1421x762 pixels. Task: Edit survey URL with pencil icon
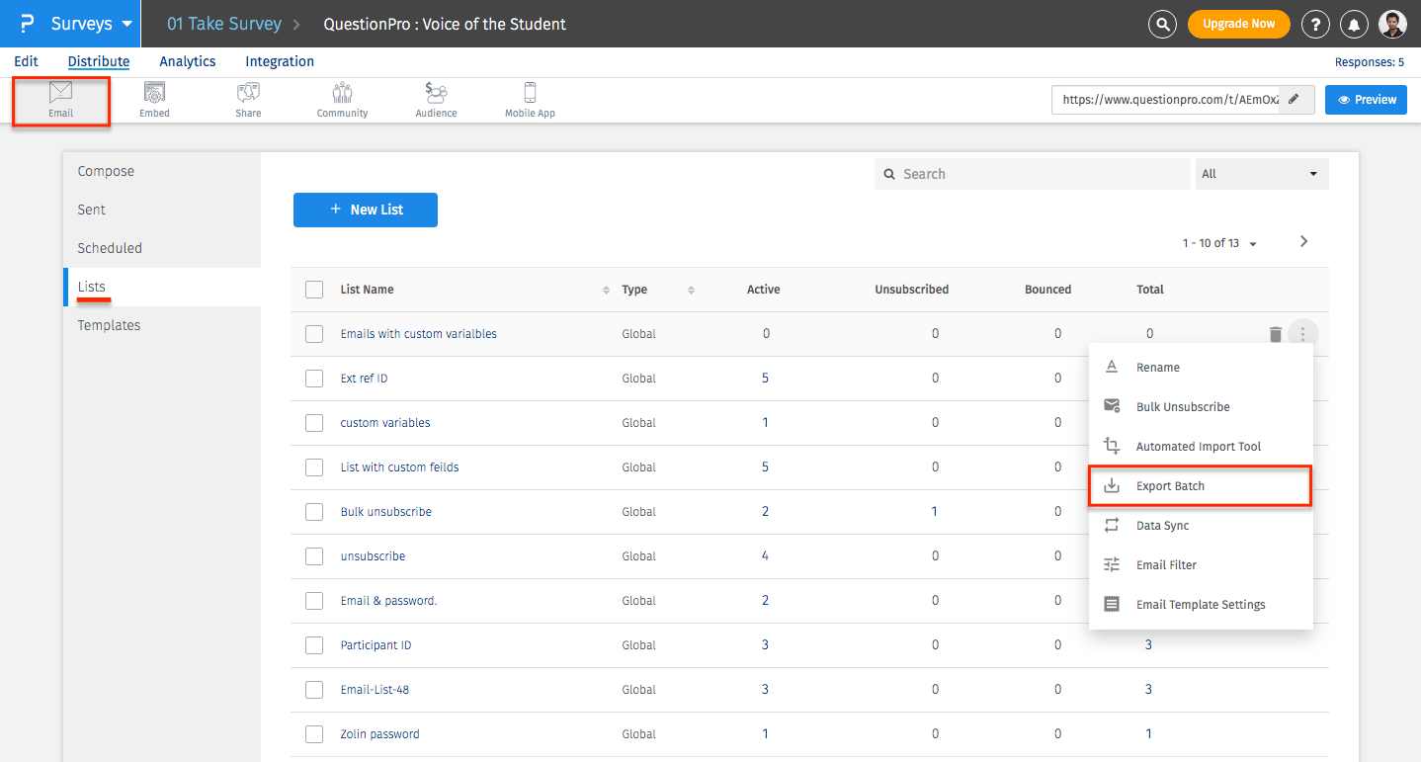[x=1295, y=99]
